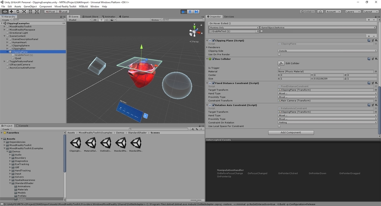Toggle Box Collider enabled checkbox
The width and height of the screenshot is (381, 206).
[213, 59]
